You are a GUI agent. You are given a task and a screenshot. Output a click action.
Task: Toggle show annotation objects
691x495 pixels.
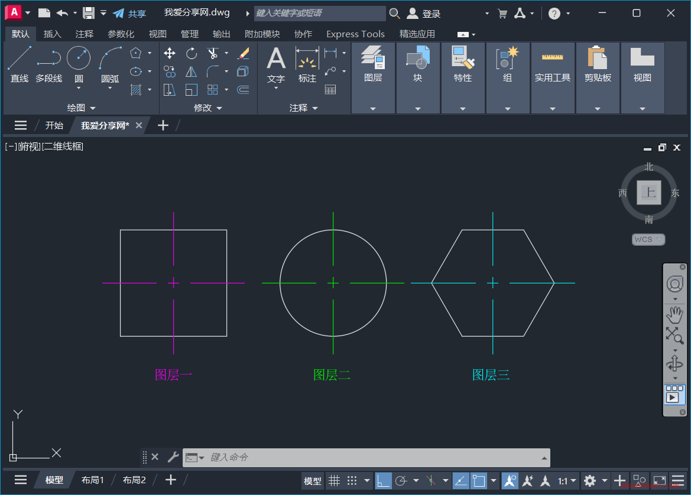click(x=510, y=480)
